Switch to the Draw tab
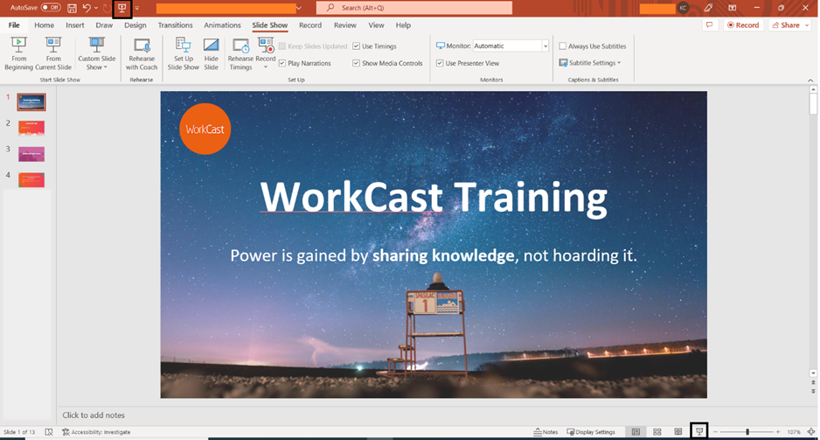Image resolution: width=820 pixels, height=440 pixels. [104, 25]
